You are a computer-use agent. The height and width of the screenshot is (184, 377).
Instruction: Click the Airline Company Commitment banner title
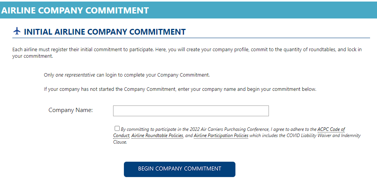click(x=75, y=10)
